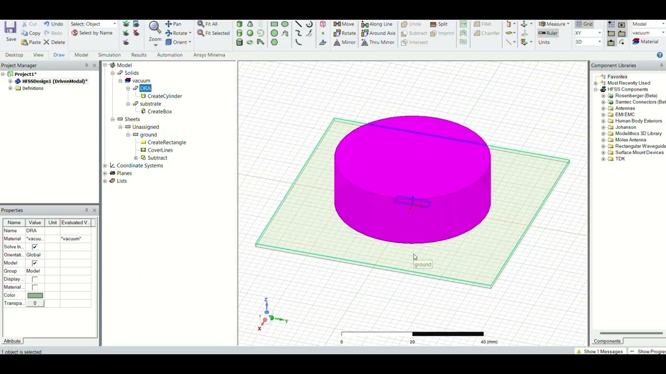The height and width of the screenshot is (374, 666).
Task: Select CreateCylinder in model tree
Action: 164,96
